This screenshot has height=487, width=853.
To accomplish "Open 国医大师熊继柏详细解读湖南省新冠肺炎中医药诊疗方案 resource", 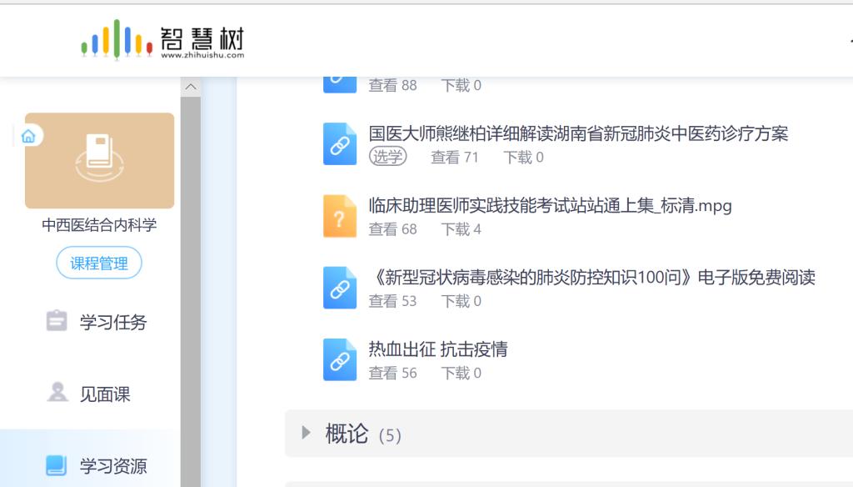I will pos(578,133).
